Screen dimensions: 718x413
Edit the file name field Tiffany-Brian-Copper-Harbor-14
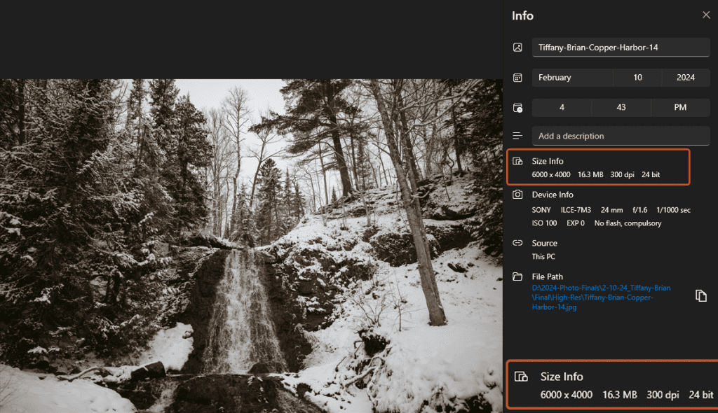621,48
